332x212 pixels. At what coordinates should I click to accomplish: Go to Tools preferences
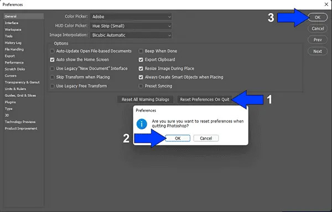click(9, 36)
